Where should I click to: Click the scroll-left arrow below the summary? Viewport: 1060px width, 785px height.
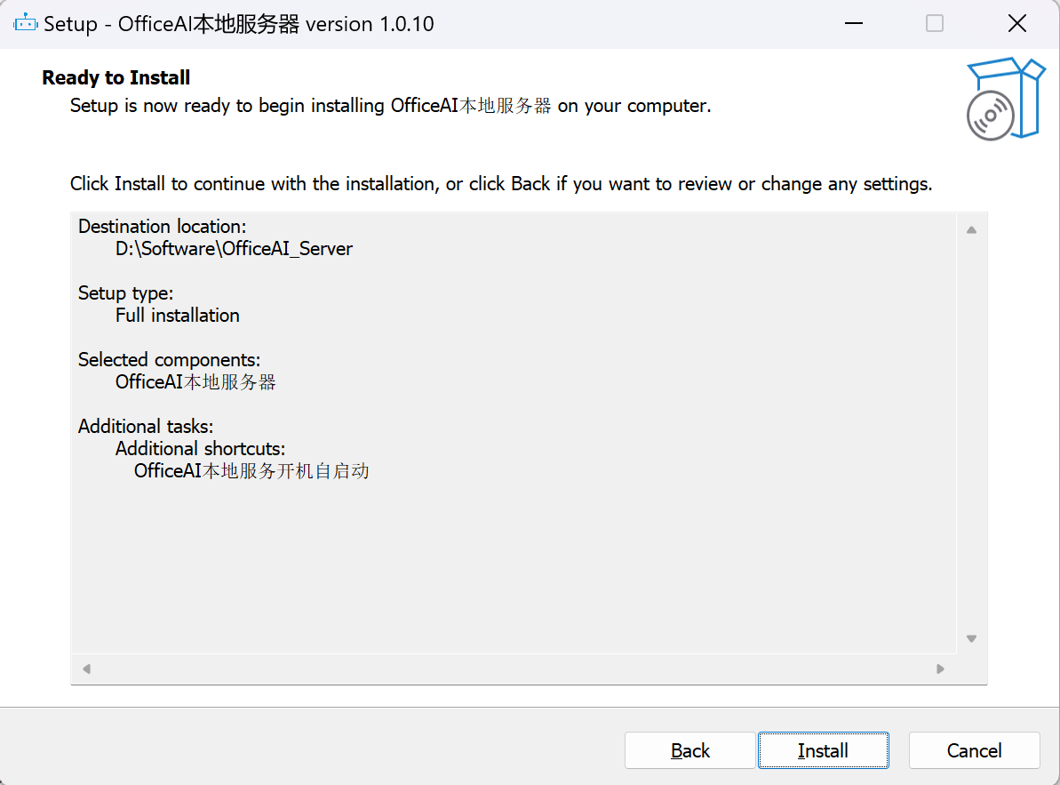86,669
